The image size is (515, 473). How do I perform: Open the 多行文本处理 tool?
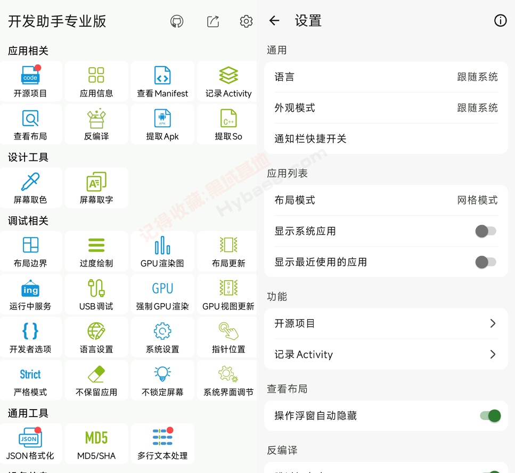pyautogui.click(x=162, y=444)
